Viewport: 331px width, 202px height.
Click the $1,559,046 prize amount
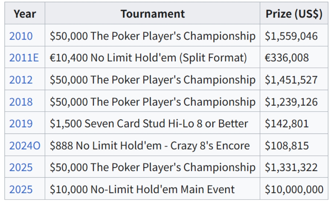pyautogui.click(x=291, y=36)
